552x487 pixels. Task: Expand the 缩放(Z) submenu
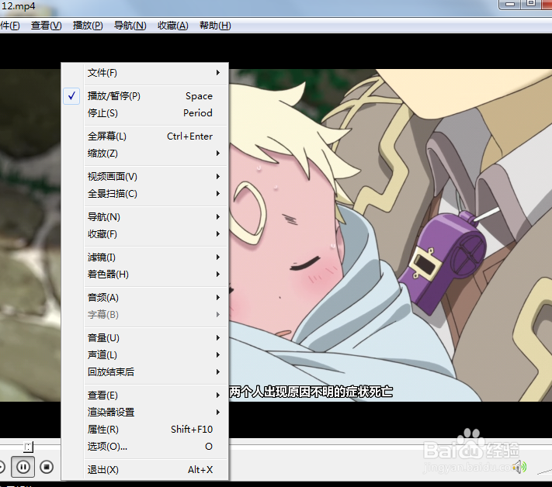(144, 154)
